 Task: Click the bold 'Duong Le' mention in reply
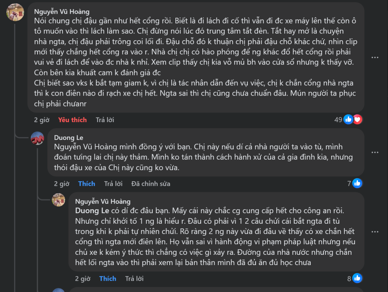[x=92, y=211]
